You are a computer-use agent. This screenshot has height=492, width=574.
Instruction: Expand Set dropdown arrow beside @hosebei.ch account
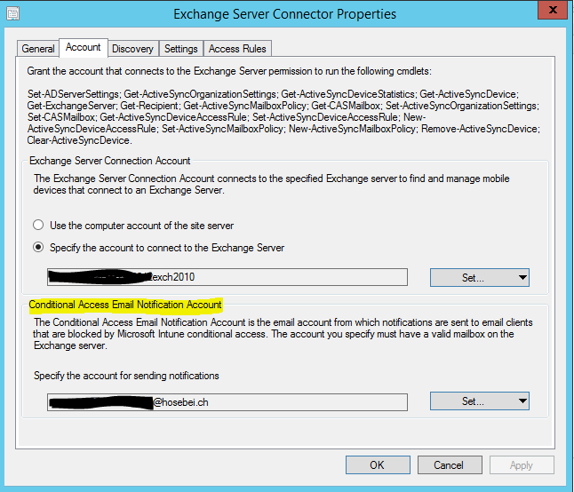(x=522, y=401)
